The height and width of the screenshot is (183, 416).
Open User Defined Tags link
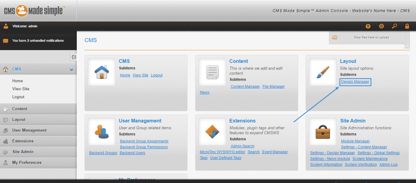(225, 158)
